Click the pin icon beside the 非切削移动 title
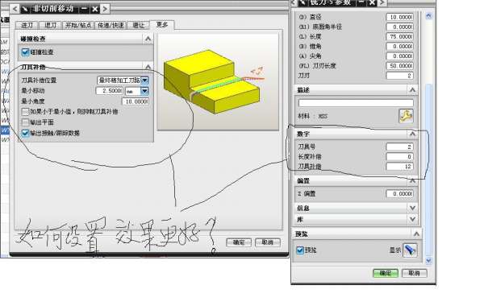Viewport: 484px width, 306px height. [x=25, y=9]
